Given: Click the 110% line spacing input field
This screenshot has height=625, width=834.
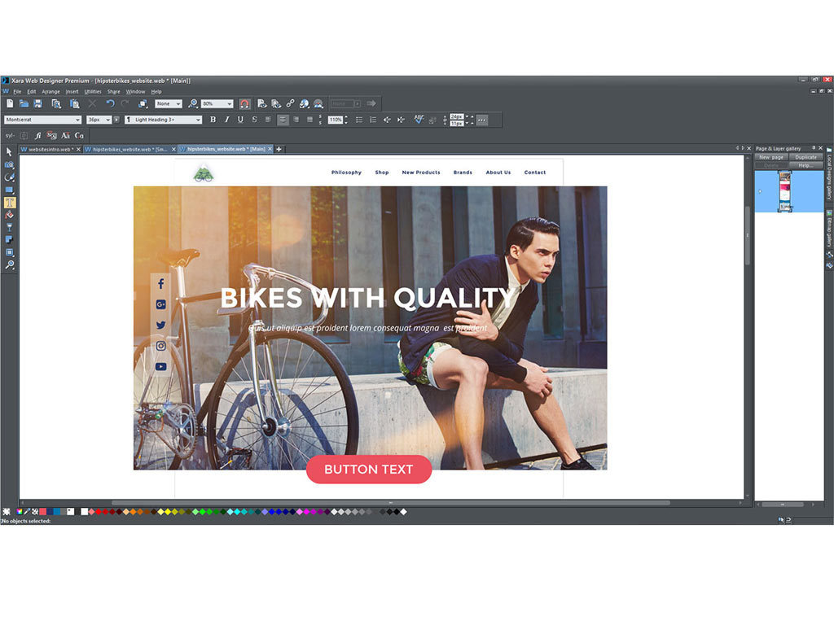Looking at the screenshot, I should pyautogui.click(x=335, y=120).
